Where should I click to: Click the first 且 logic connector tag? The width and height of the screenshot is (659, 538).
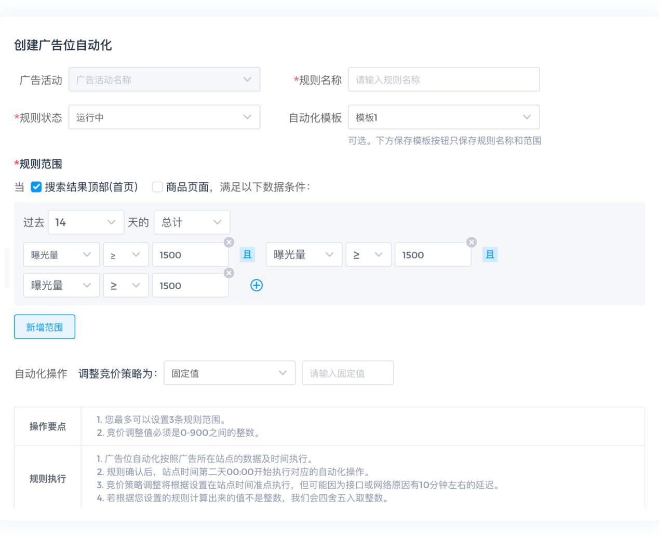point(247,254)
